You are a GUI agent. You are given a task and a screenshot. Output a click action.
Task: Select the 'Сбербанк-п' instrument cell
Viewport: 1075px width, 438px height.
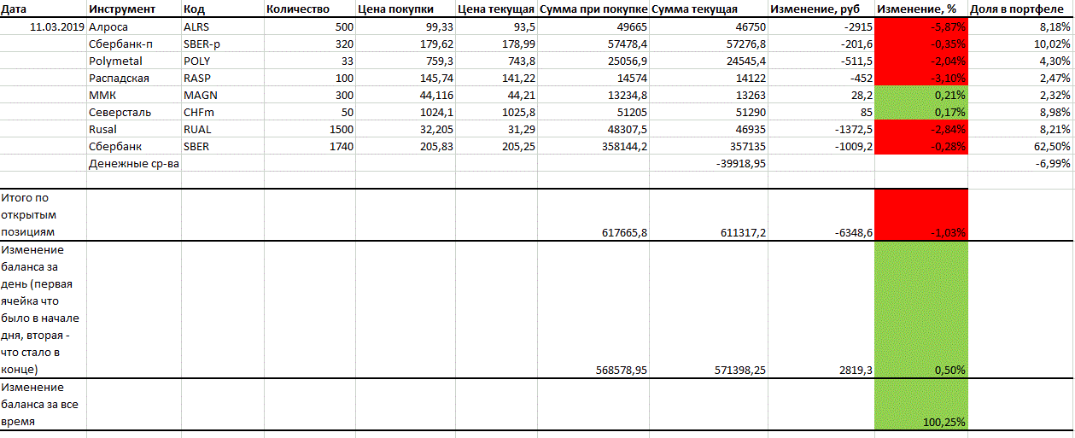coord(134,44)
